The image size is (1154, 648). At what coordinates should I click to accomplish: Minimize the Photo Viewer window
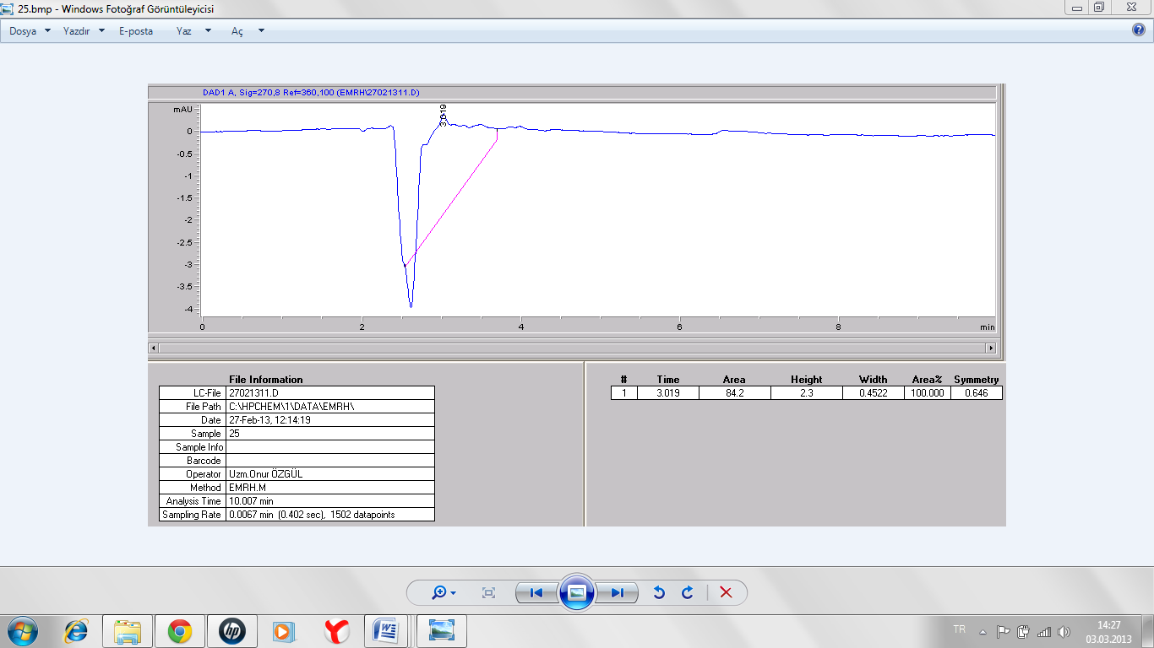1077,7
